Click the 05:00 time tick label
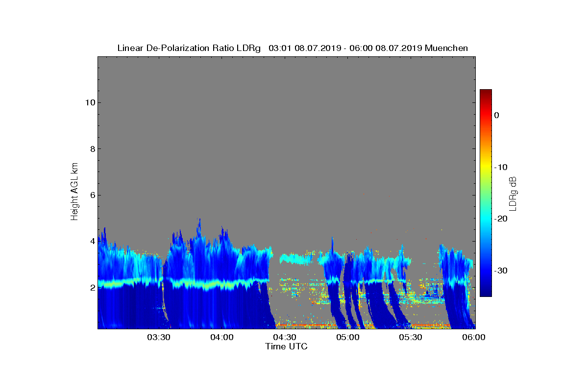This screenshot has width=588, height=392. pos(348,338)
